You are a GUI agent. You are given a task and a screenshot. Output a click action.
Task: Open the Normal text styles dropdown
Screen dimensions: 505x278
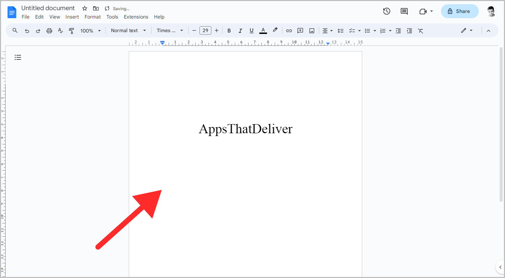[x=128, y=30]
